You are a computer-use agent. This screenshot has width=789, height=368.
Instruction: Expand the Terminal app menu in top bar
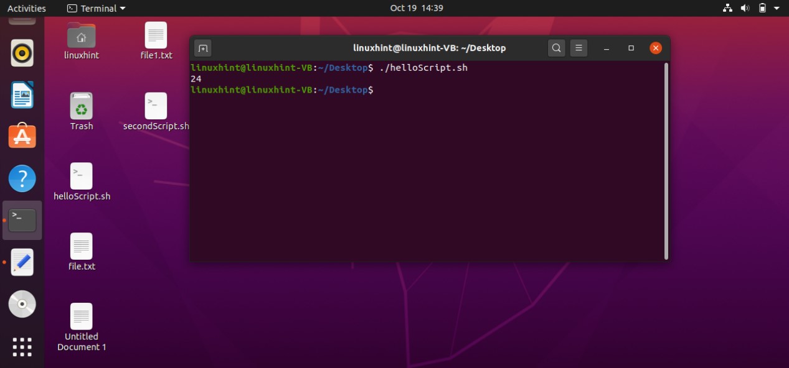point(96,8)
